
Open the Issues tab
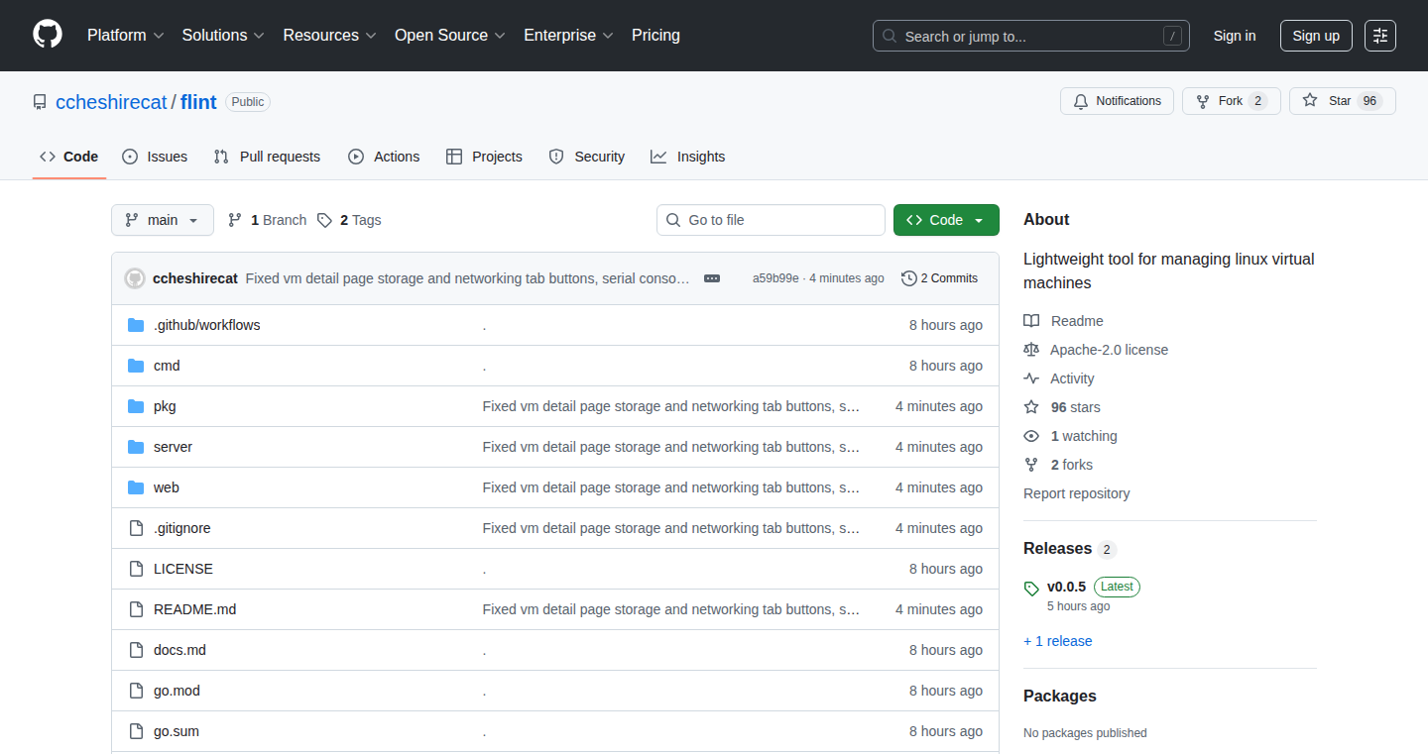[x=155, y=157]
